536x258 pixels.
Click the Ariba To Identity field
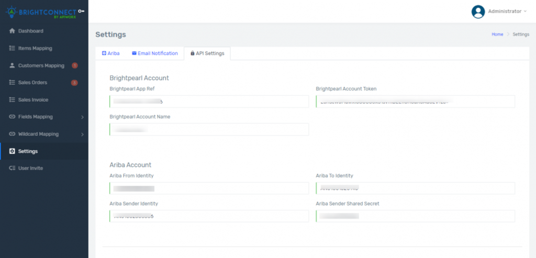[x=415, y=188]
